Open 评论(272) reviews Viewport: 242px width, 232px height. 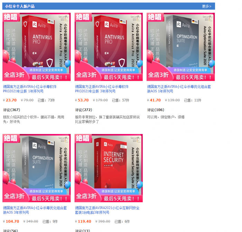pyautogui.click(x=84, y=110)
